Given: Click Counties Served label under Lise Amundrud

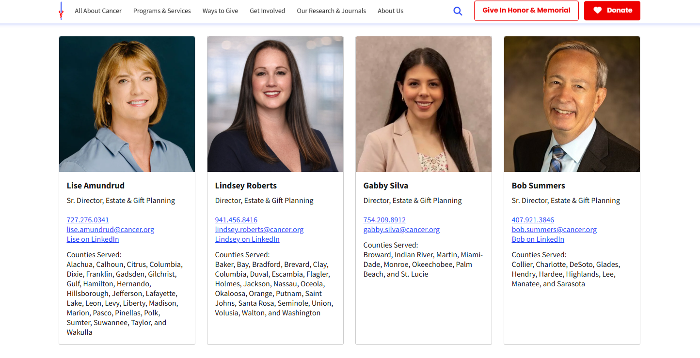Looking at the screenshot, I should tap(94, 255).
